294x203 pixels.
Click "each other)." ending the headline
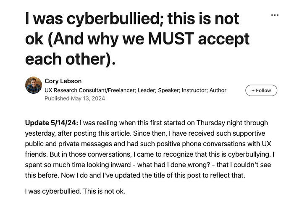click(x=70, y=59)
